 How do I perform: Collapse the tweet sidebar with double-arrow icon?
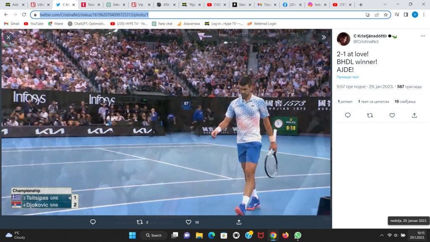[324, 37]
